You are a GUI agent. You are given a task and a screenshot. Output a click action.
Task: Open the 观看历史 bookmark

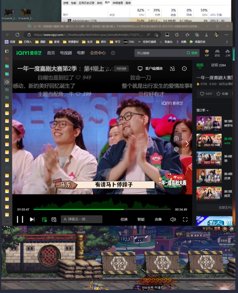197,42
